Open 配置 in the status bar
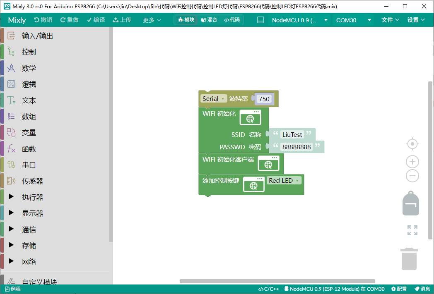This screenshot has height=294, width=434. click(399, 289)
